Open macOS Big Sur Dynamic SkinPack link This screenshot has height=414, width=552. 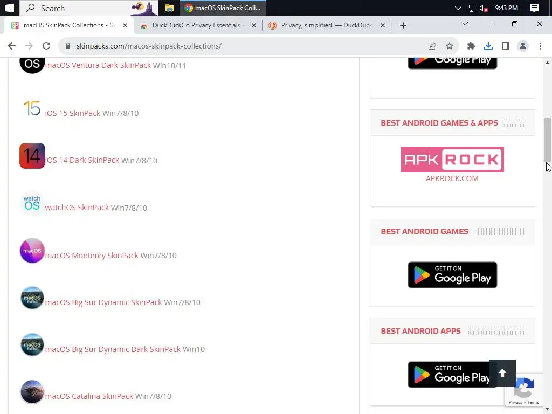[x=103, y=302]
